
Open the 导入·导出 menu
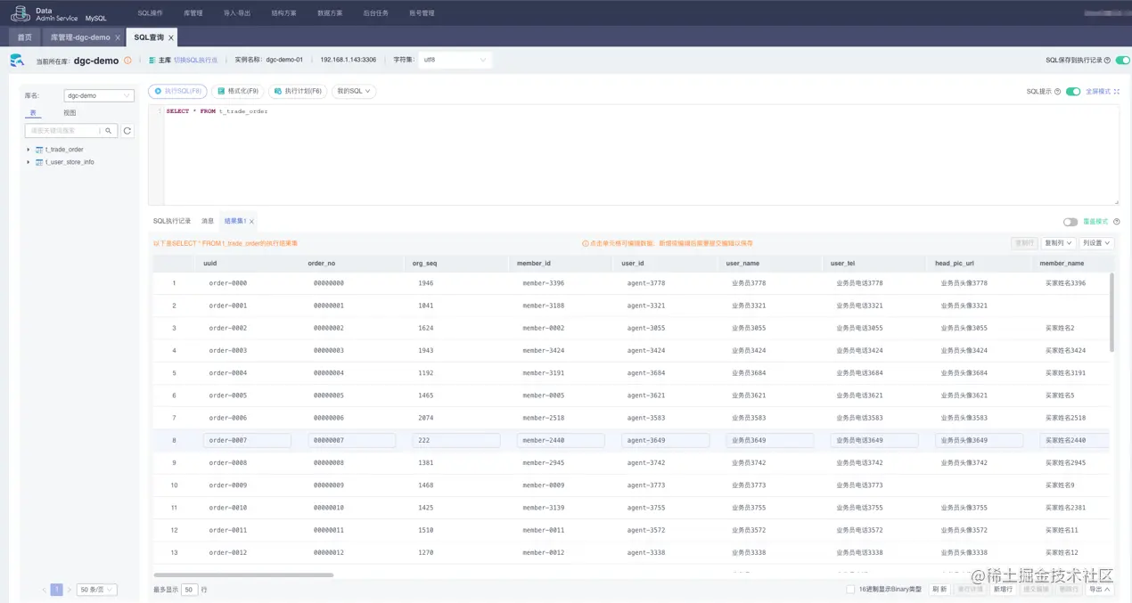[x=237, y=13]
